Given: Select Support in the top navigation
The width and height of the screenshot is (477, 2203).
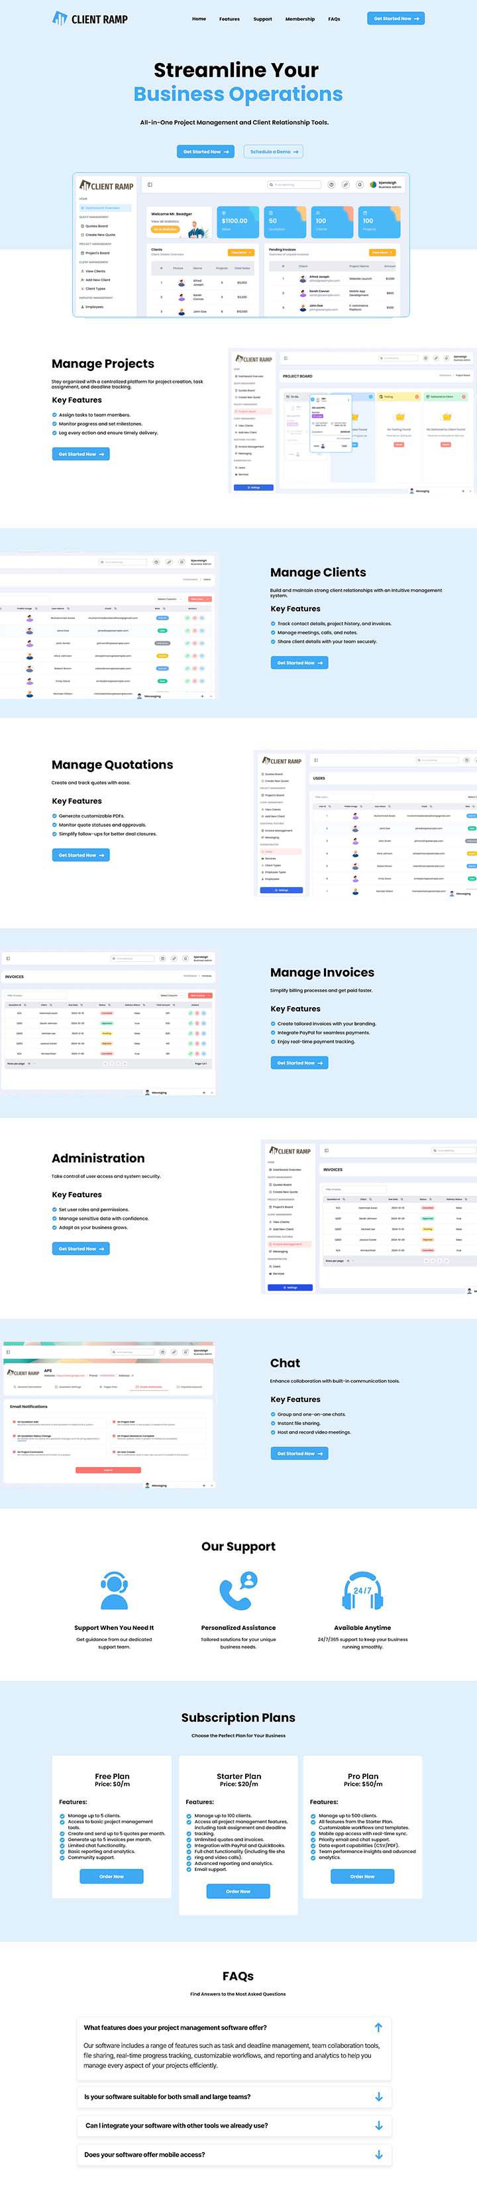Looking at the screenshot, I should point(262,19).
